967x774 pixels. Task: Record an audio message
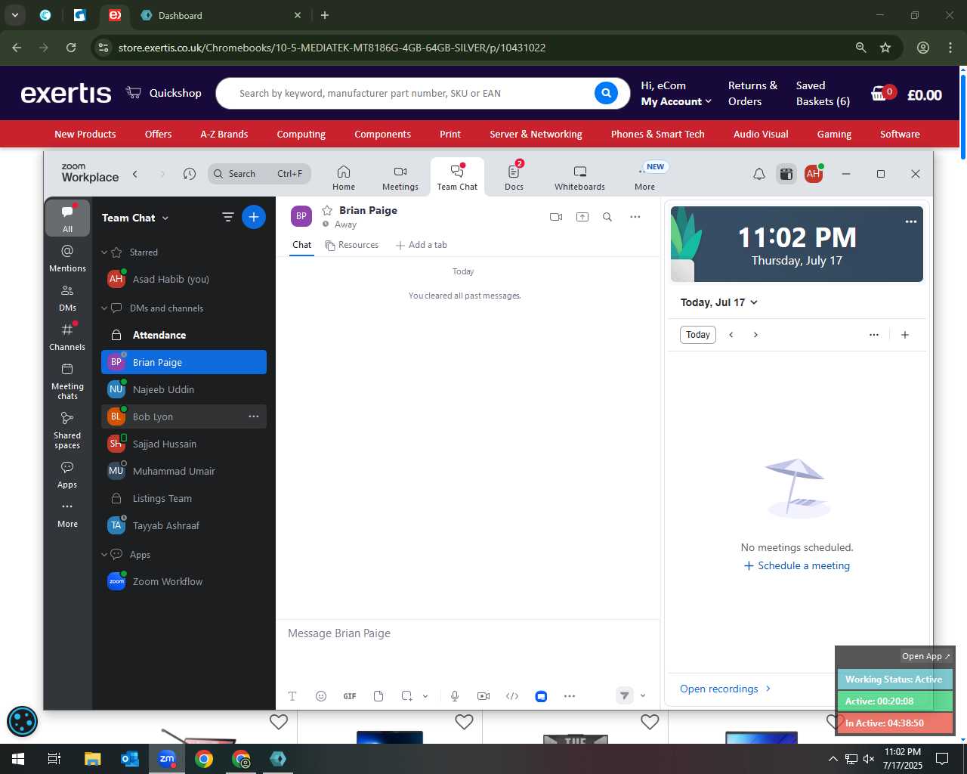click(x=455, y=696)
